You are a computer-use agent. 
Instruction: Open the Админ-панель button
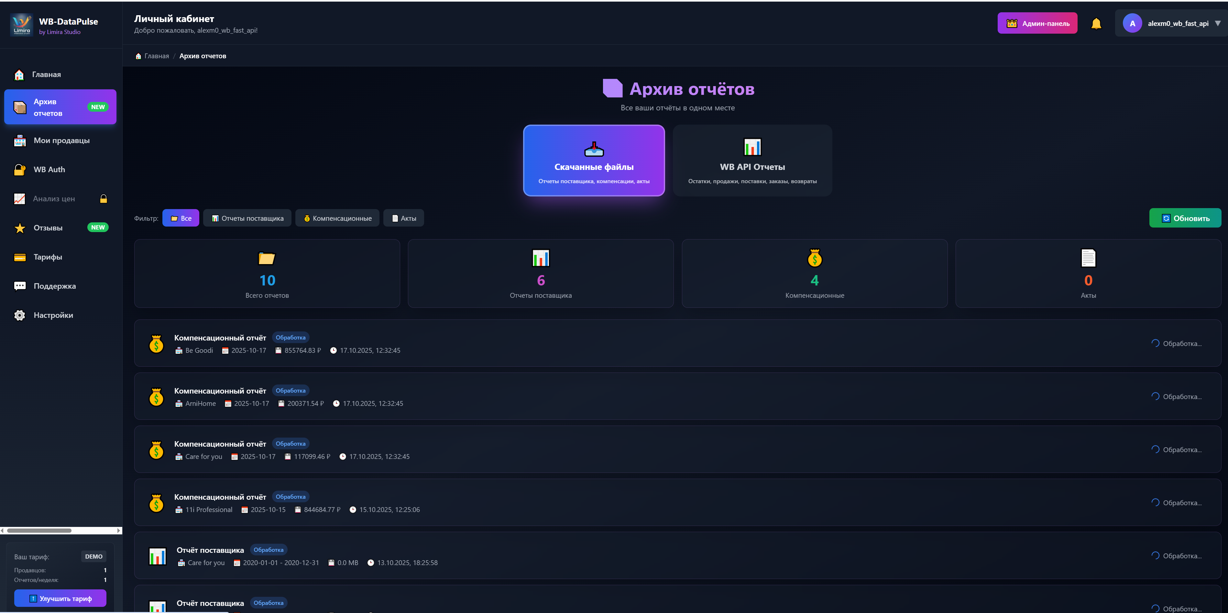click(1037, 23)
